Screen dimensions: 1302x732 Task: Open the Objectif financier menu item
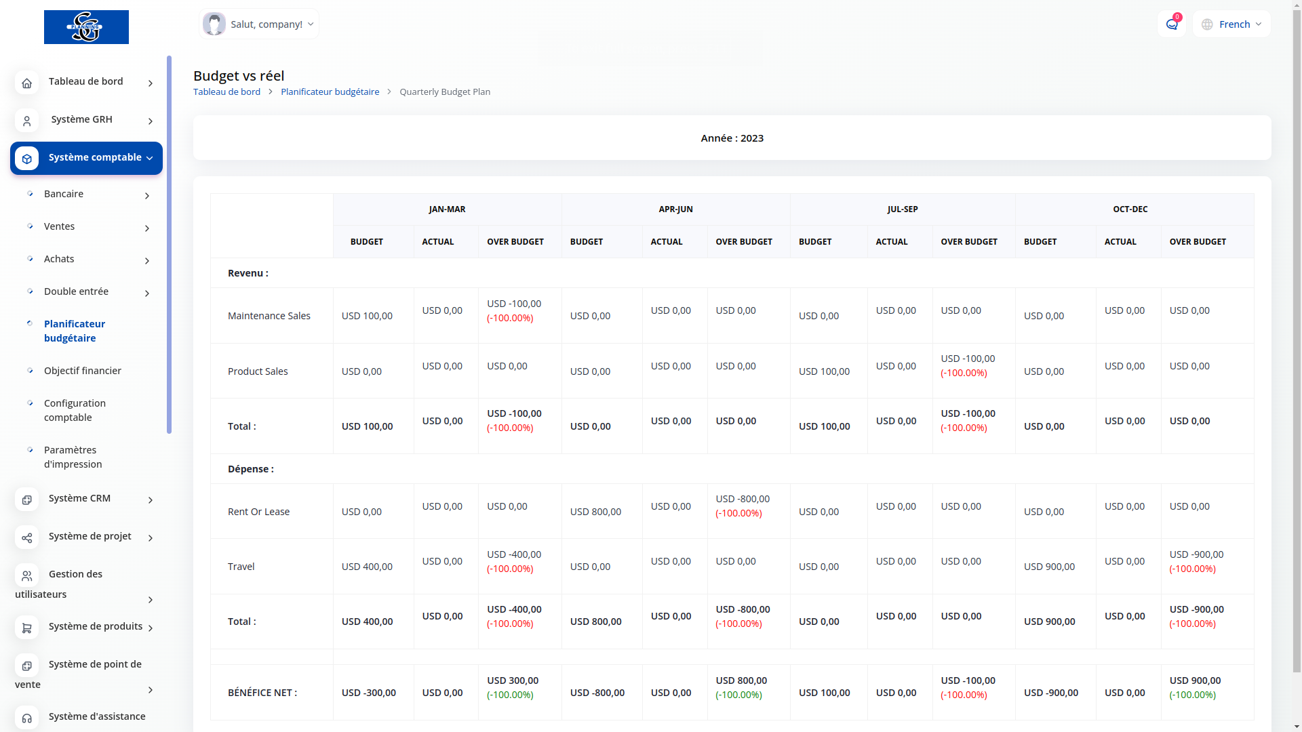[83, 371]
